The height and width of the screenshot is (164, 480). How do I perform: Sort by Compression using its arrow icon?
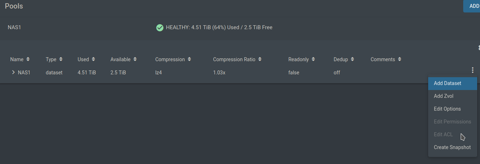coord(189,59)
